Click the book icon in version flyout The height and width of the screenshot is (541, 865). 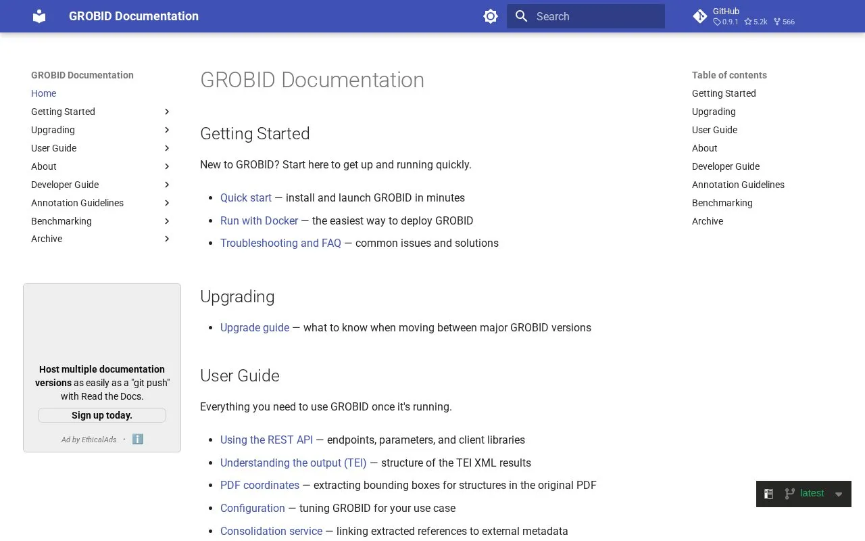768,494
